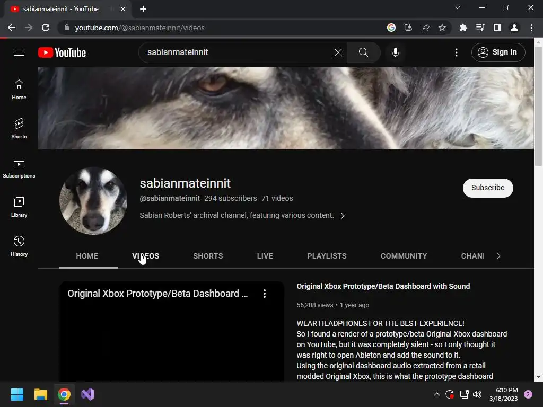
Task: Open the Chrome profile icon
Action: (514, 28)
